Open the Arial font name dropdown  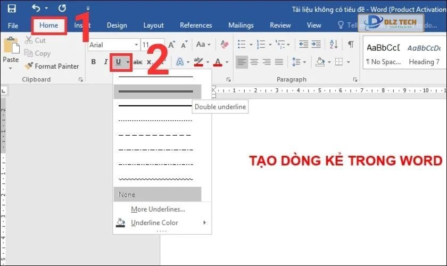(113, 45)
